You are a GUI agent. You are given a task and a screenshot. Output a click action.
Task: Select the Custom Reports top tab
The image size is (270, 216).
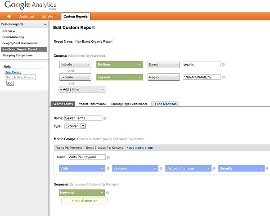click(x=76, y=16)
